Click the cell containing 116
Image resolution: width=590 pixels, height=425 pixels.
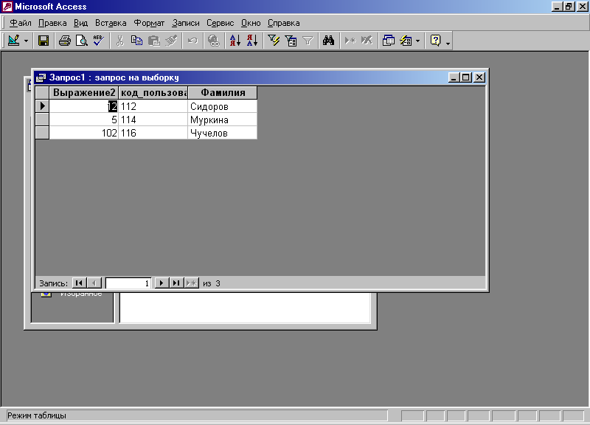coord(153,133)
